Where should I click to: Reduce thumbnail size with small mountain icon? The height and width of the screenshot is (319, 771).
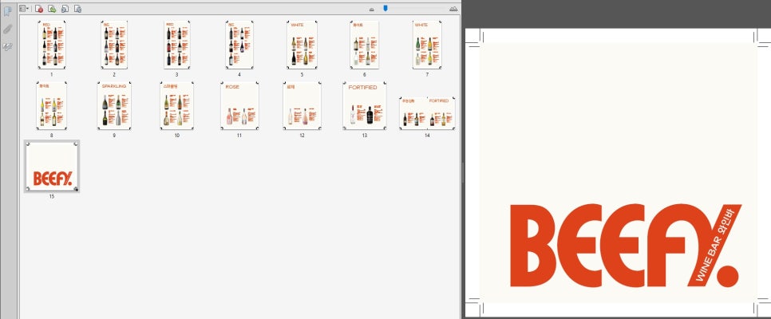pos(372,9)
